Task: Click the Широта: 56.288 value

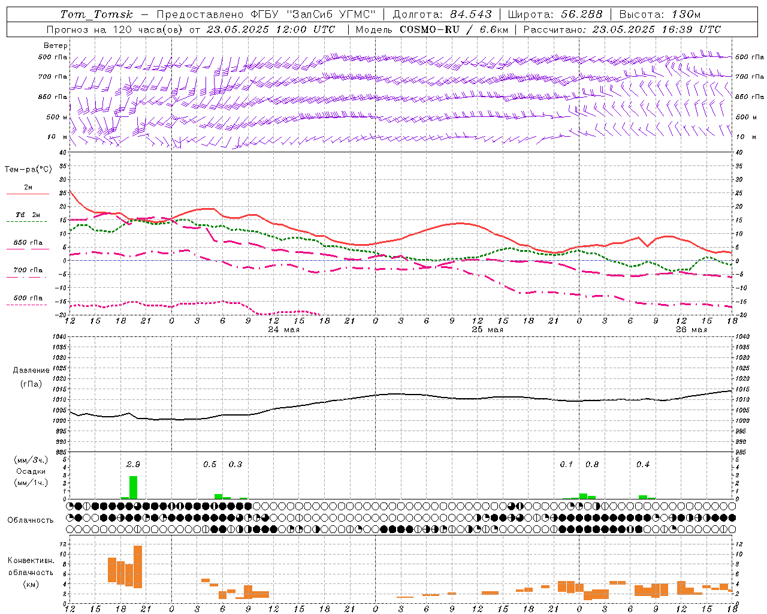Action: (x=555, y=14)
